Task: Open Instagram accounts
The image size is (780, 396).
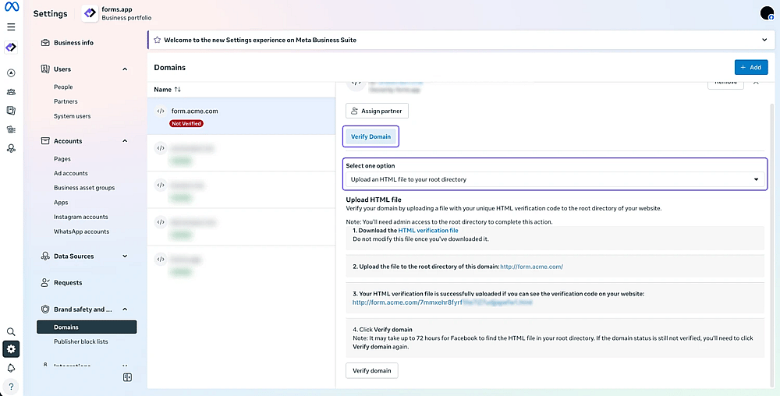Action: tap(80, 217)
